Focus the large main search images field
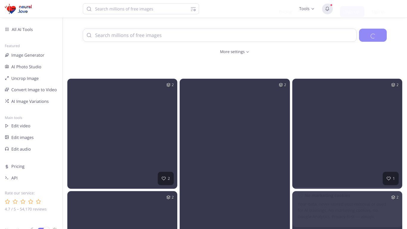Viewport: 407px width, 229px height. click(220, 35)
